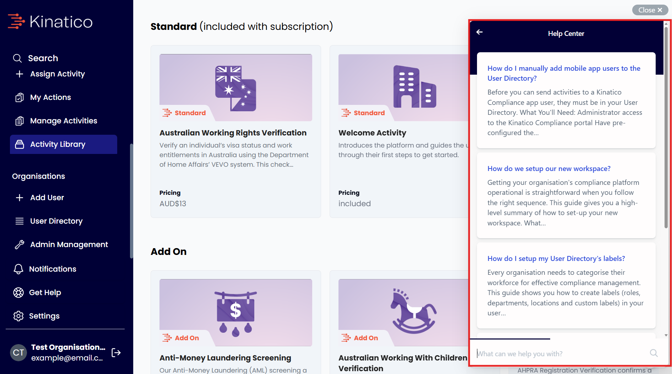The image size is (672, 374).
Task: Open Get Help from sidebar
Action: (45, 293)
